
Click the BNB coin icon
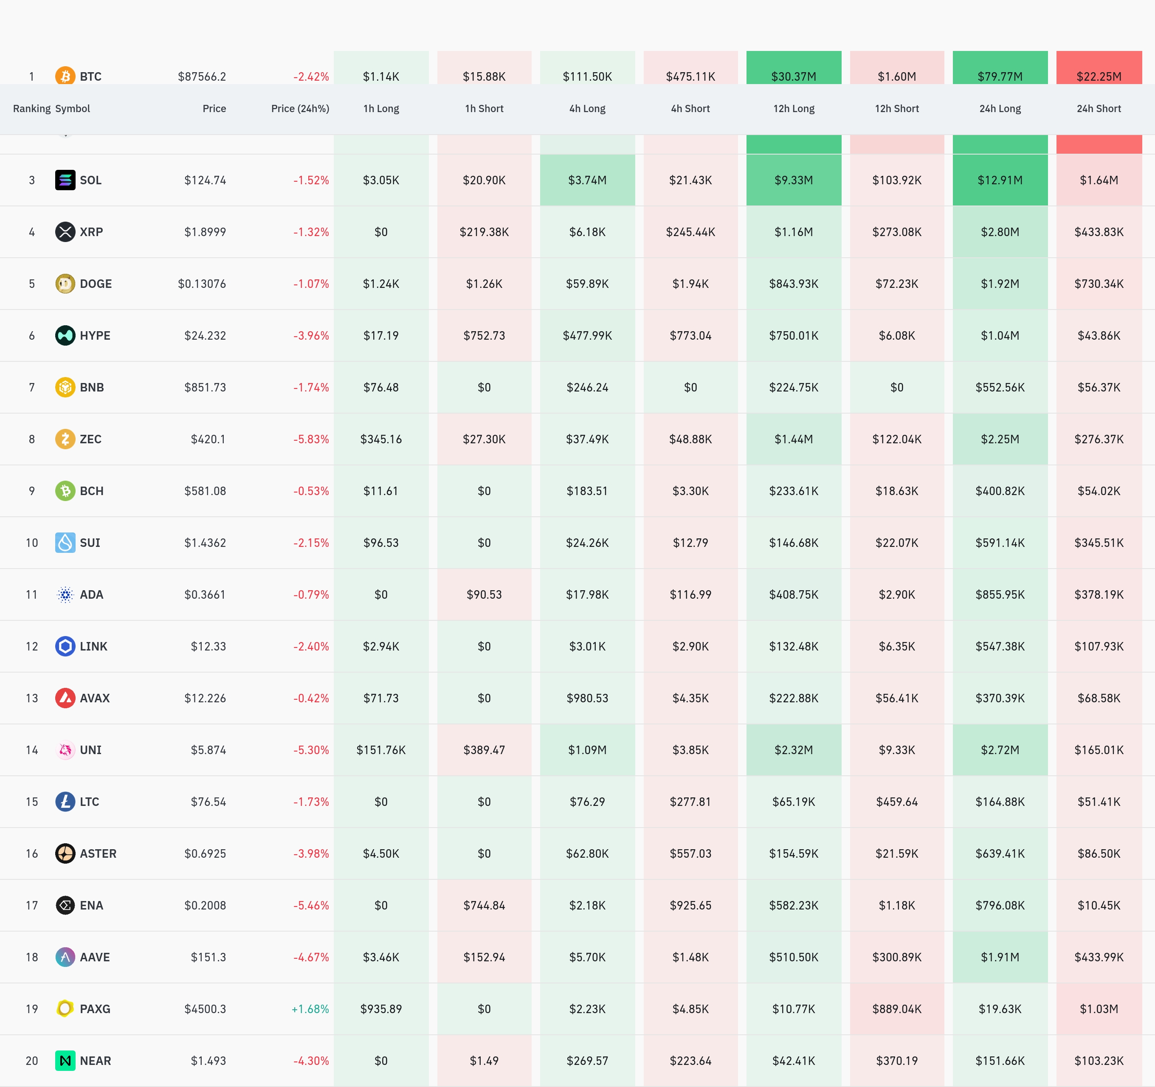coord(65,387)
